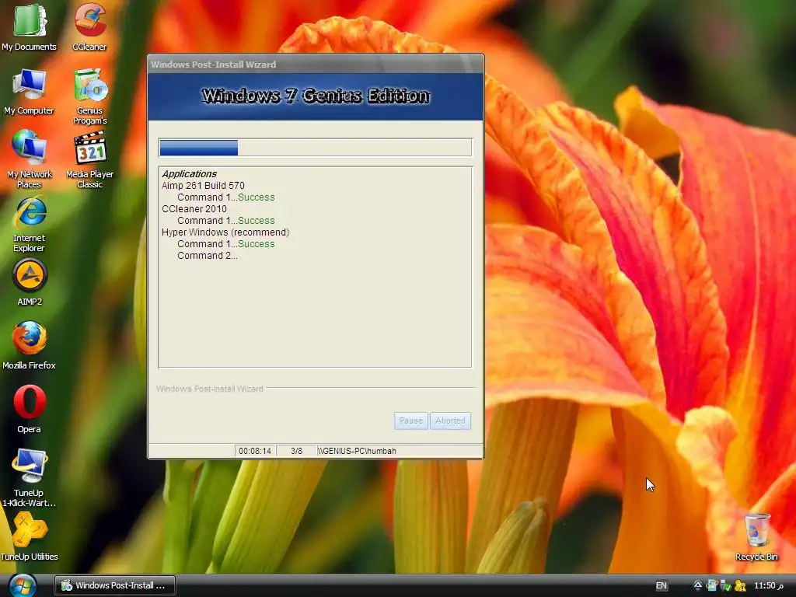Open the CCleaner desktop shortcut

click(x=90, y=27)
